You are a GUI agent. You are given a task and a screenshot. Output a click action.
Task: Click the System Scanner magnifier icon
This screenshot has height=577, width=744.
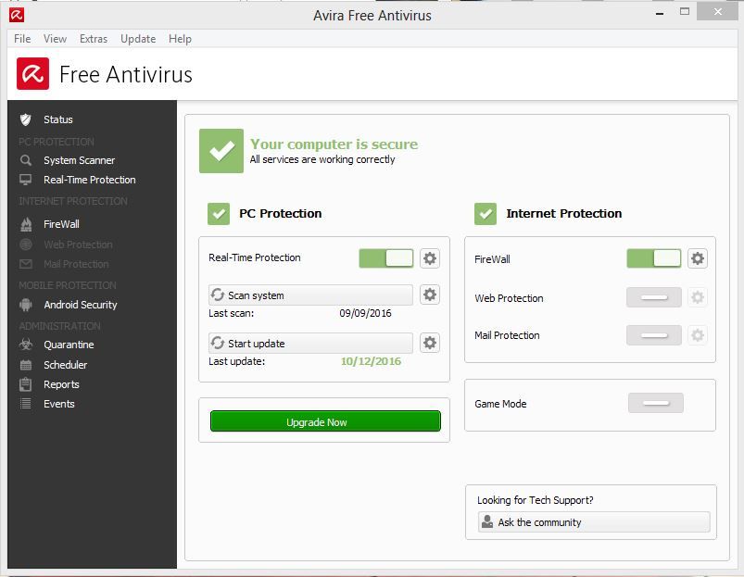tap(26, 160)
